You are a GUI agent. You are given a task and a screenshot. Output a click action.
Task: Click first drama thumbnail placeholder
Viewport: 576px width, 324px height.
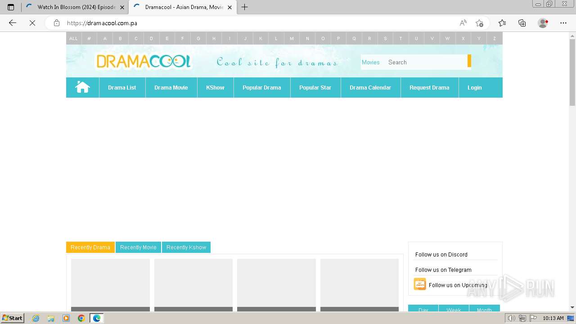(110, 285)
